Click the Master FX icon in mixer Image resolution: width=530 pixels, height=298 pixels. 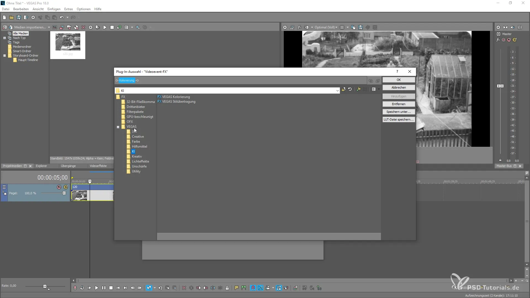[x=498, y=40]
